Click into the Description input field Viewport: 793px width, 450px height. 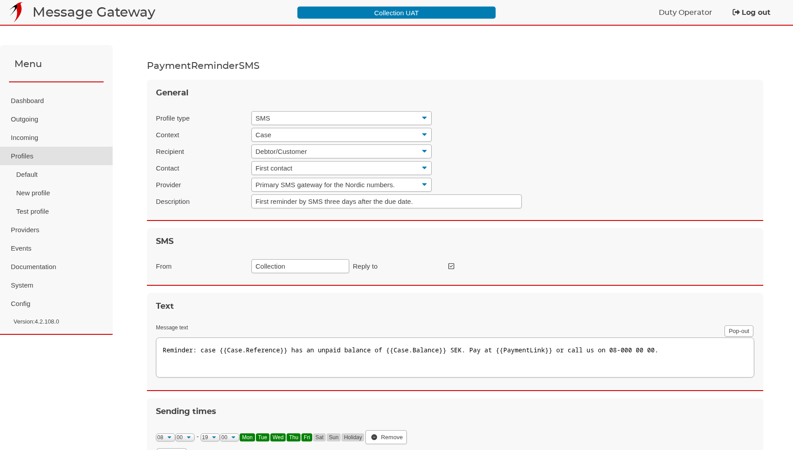click(387, 202)
